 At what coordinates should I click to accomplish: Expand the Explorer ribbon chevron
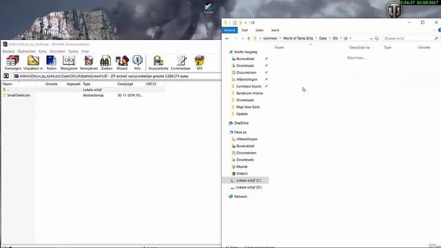click(434, 30)
